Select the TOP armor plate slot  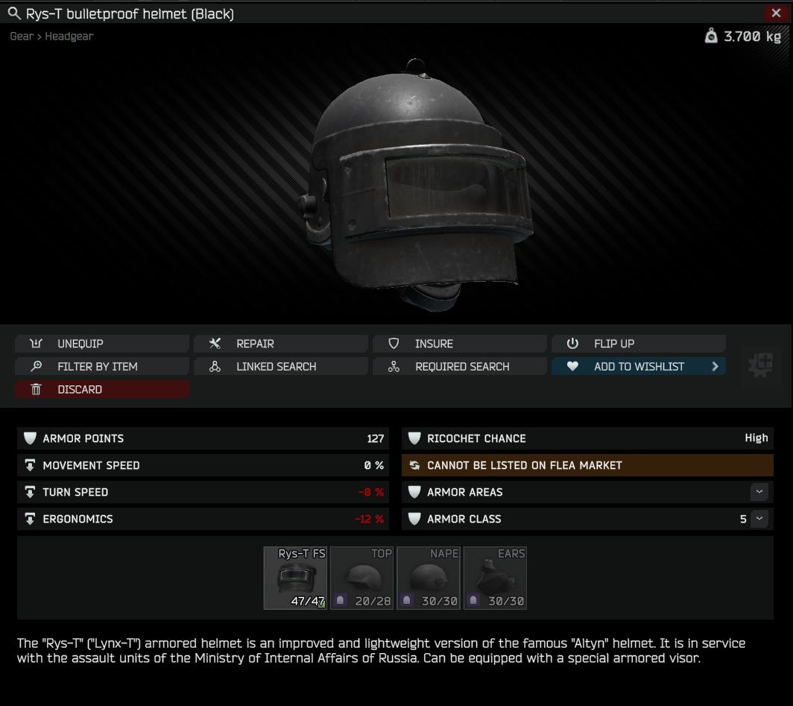coord(361,578)
